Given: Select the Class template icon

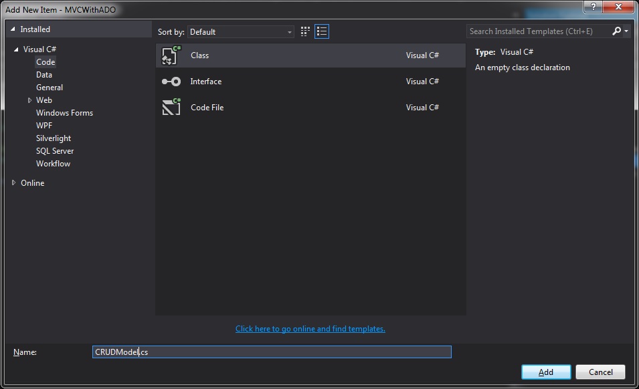Looking at the screenshot, I should coord(171,55).
